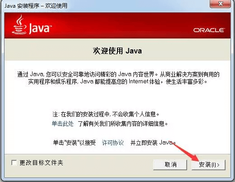
Task: Click the text 了解有关我们所收集内容的详细信息
Action: (x=123, y=124)
